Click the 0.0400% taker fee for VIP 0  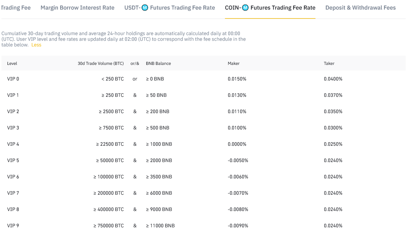[333, 79]
